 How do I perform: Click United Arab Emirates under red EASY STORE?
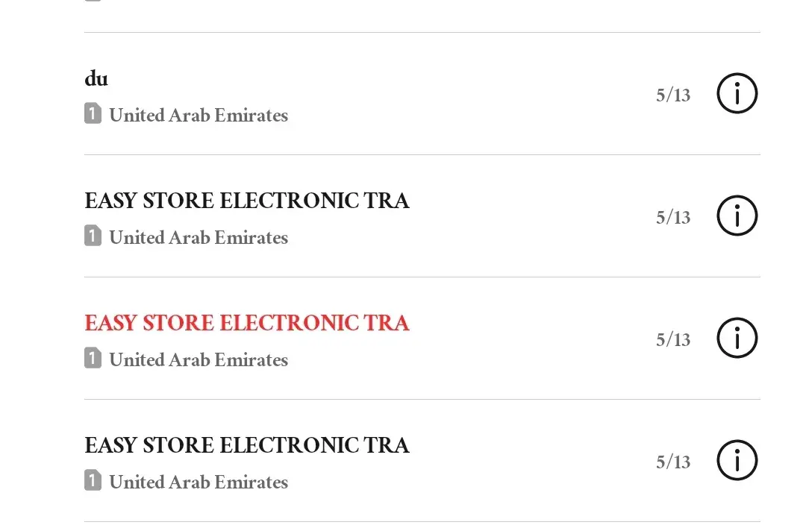click(x=199, y=360)
